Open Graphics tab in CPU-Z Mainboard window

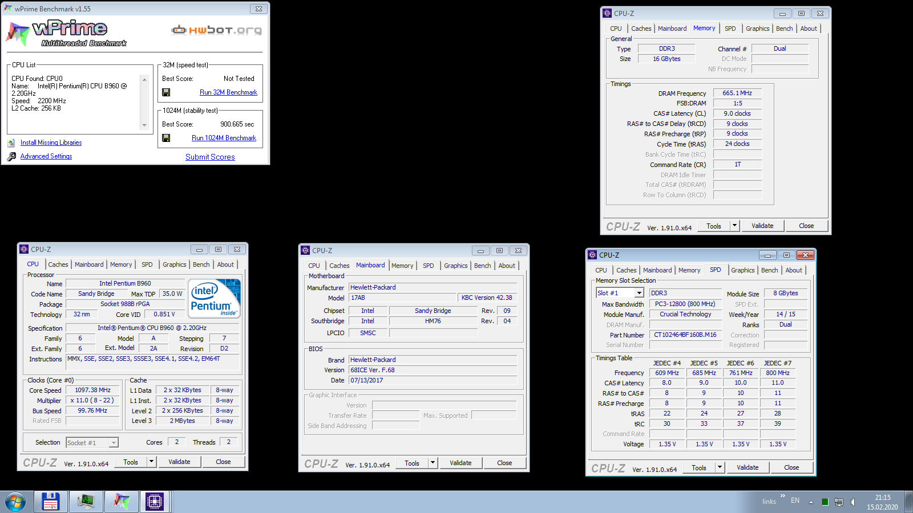(x=455, y=266)
